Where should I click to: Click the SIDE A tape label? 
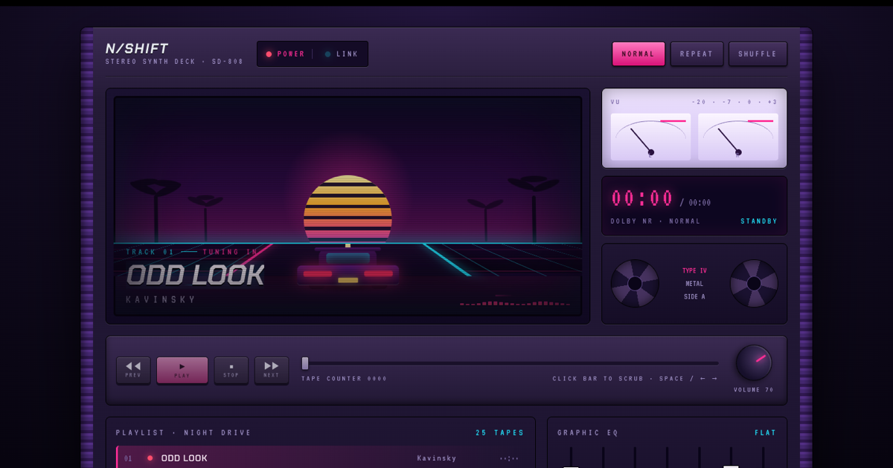tap(694, 296)
